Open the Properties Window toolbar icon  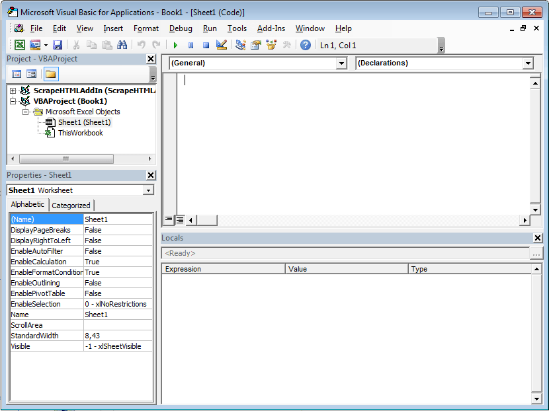[256, 45]
